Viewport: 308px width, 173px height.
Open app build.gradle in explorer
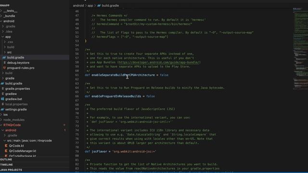pos(15,58)
